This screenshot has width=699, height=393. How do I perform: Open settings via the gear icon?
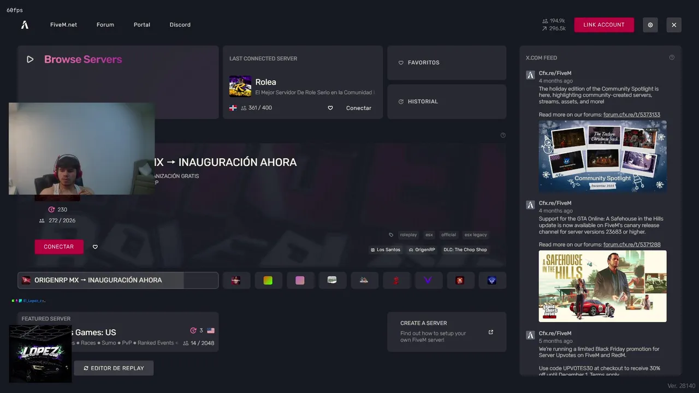pos(650,25)
